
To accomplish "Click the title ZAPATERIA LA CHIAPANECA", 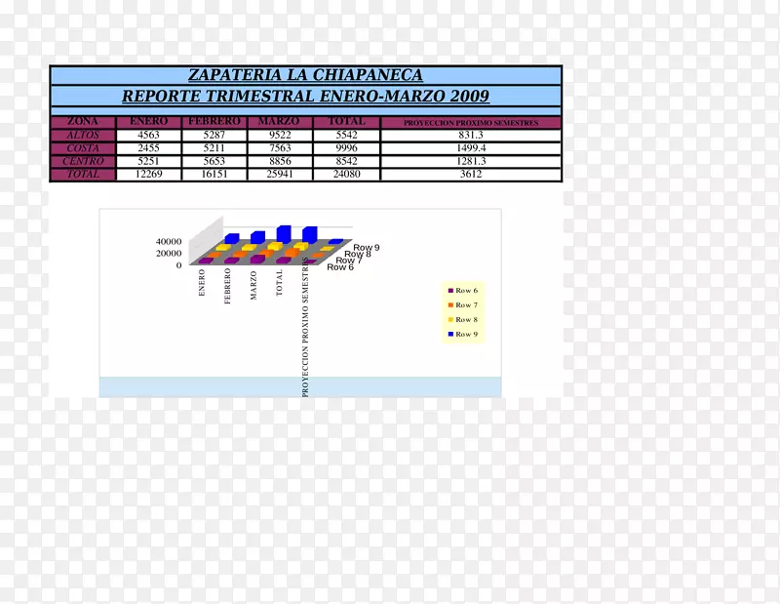I will point(305,75).
